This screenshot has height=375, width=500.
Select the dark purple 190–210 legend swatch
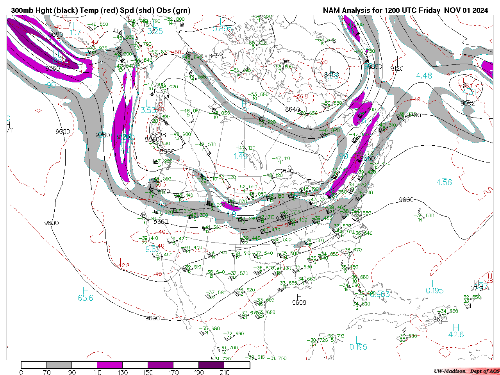click(x=211, y=365)
